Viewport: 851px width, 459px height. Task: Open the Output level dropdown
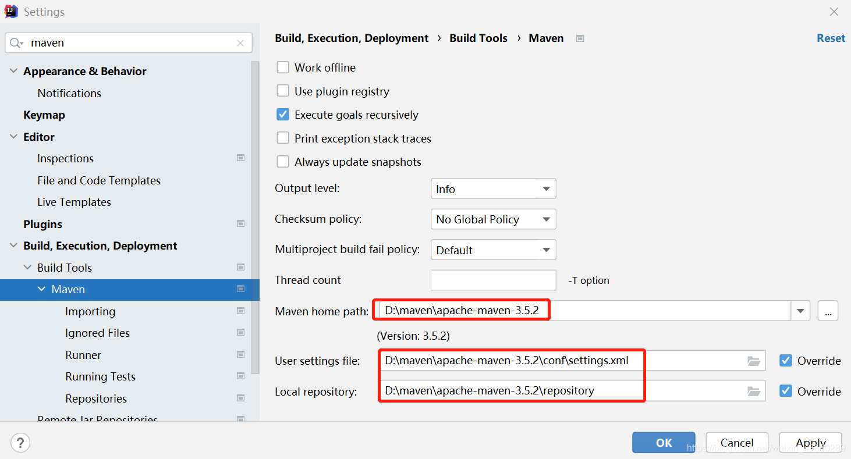(x=493, y=189)
